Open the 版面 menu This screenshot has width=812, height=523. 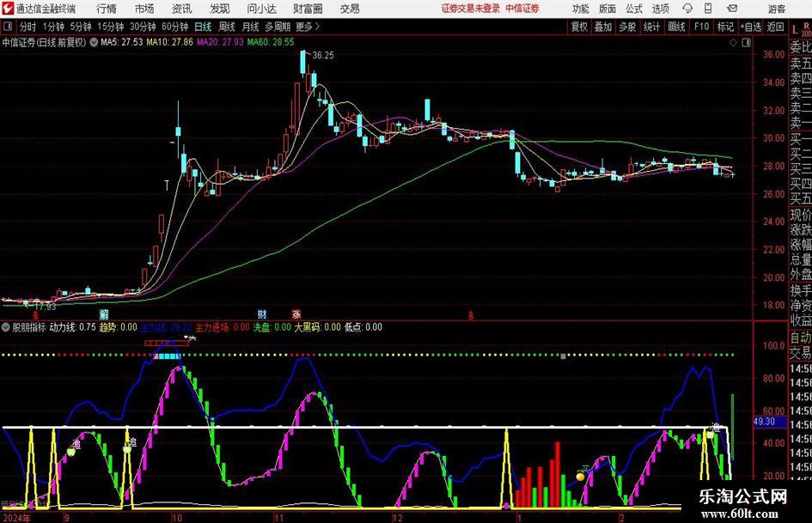tap(607, 9)
